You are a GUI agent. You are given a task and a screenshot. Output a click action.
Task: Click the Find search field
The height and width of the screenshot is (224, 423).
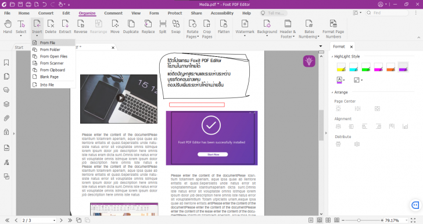pos(387,13)
